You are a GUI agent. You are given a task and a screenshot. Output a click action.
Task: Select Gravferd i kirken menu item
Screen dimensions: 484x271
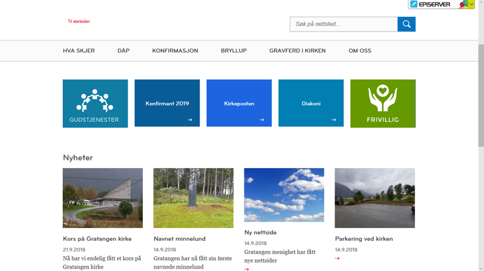(x=297, y=51)
